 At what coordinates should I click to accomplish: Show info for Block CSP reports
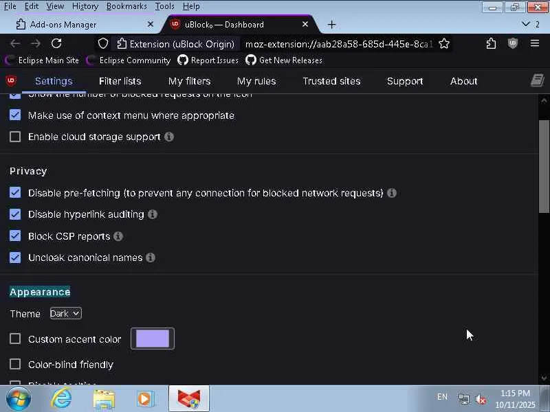118,236
